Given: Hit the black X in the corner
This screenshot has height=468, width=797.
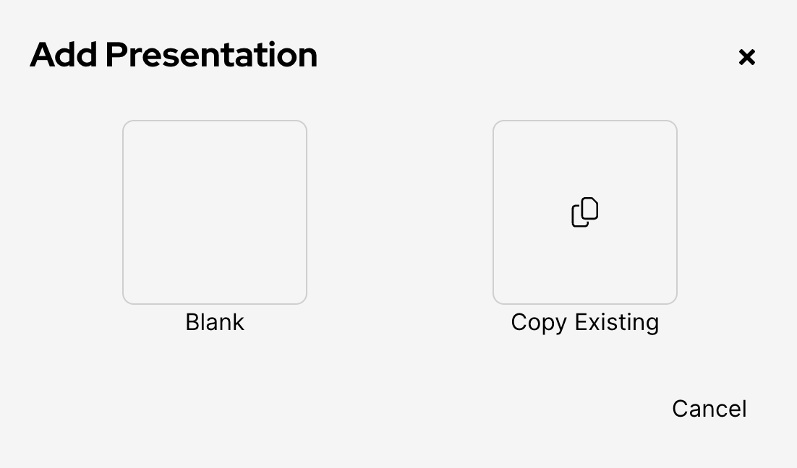Looking at the screenshot, I should pos(746,57).
